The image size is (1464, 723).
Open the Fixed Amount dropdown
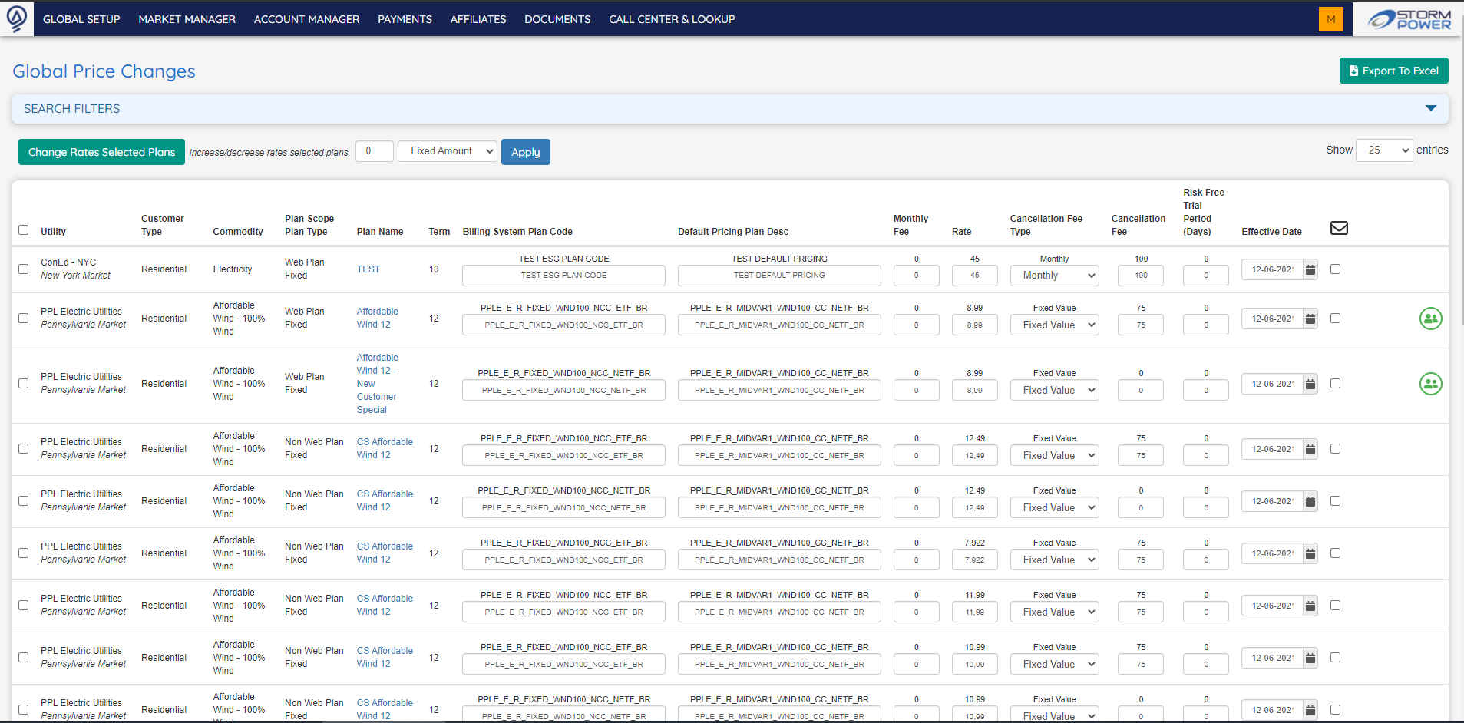point(448,151)
